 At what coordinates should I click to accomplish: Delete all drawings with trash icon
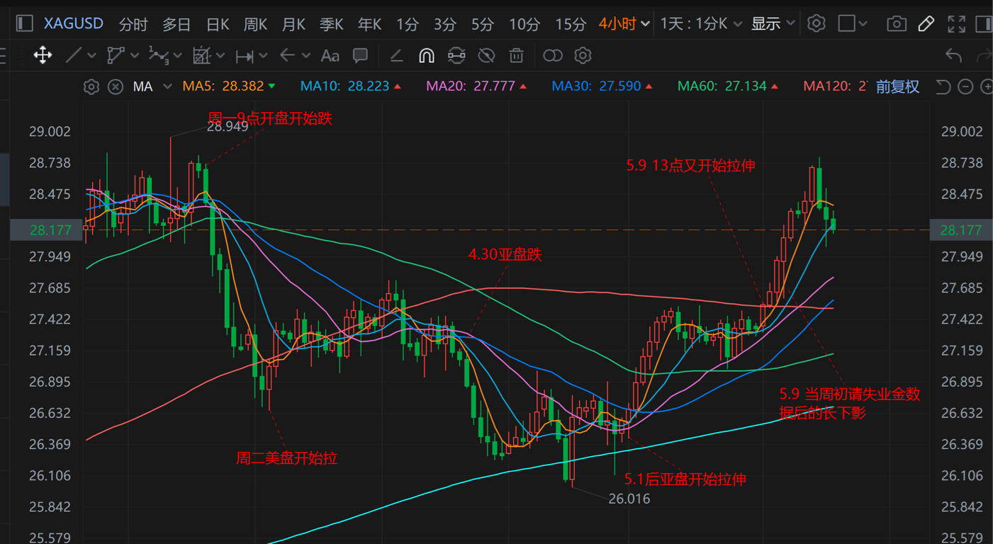517,55
